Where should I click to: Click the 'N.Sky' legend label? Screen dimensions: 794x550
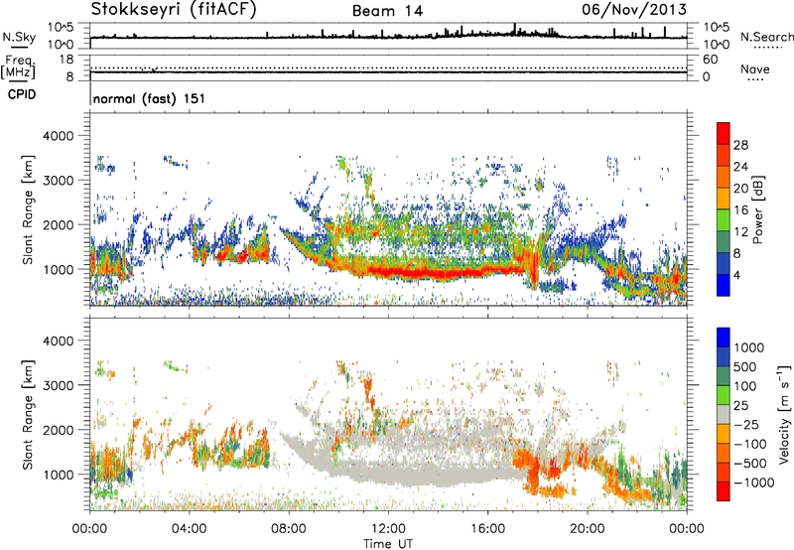[19, 37]
